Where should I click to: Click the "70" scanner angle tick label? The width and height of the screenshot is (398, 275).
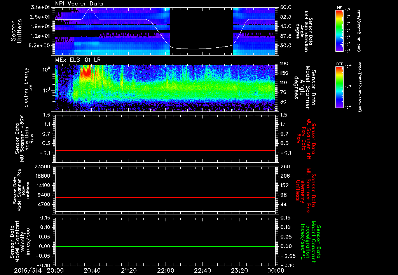283,92
